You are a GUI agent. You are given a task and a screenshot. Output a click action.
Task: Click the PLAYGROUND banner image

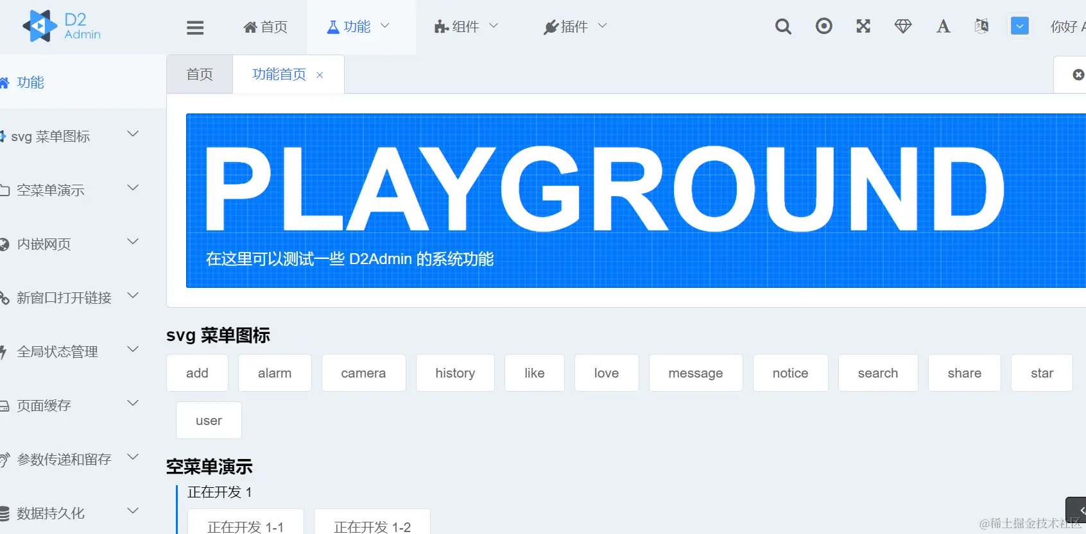(x=635, y=201)
